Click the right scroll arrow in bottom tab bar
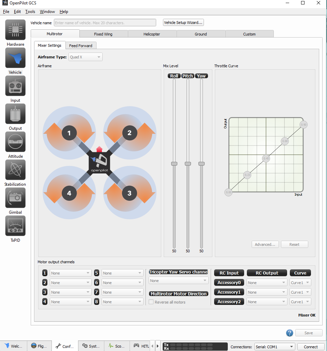Image resolution: width=327 pixels, height=351 pixels. coord(158,346)
